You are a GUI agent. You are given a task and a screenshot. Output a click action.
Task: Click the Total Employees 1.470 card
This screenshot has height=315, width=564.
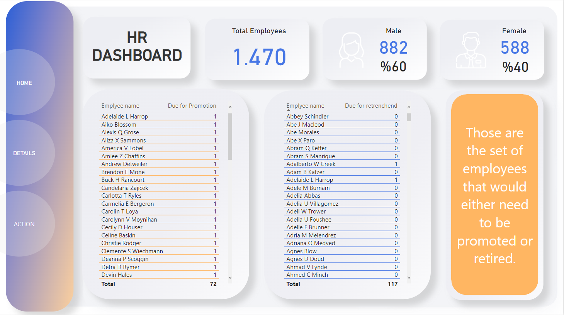point(259,50)
